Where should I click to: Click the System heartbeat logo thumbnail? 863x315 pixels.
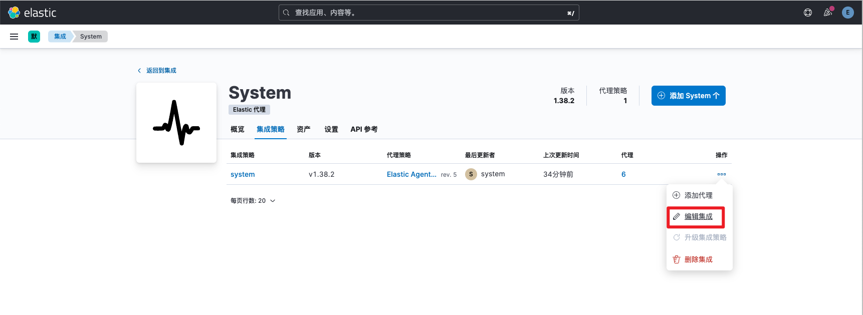click(176, 123)
